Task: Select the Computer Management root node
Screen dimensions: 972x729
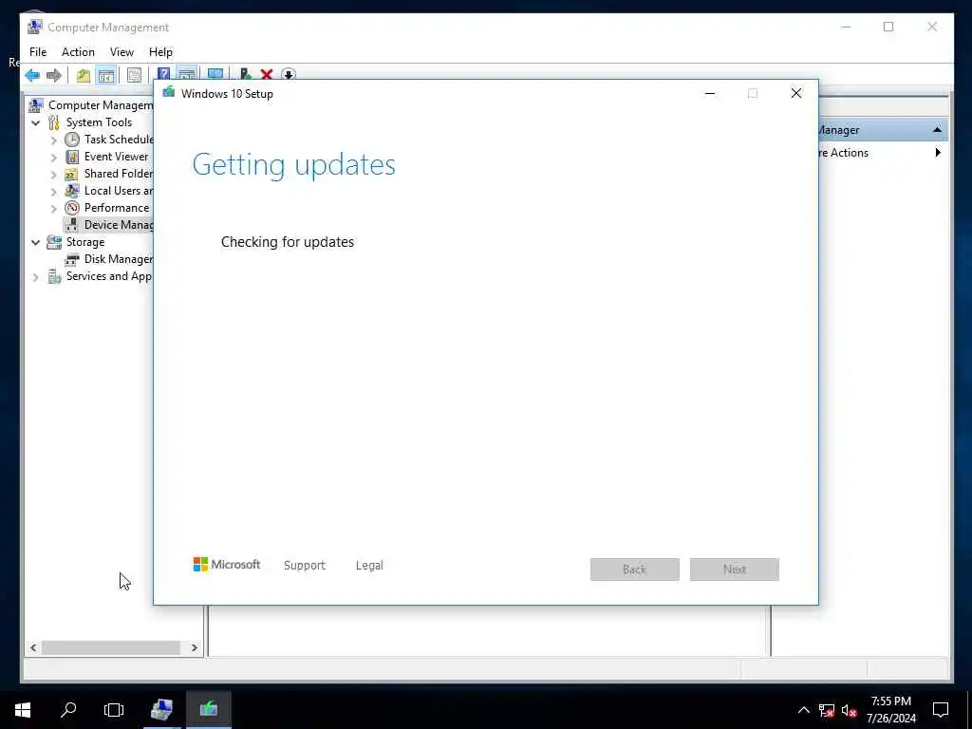Action: (101, 105)
